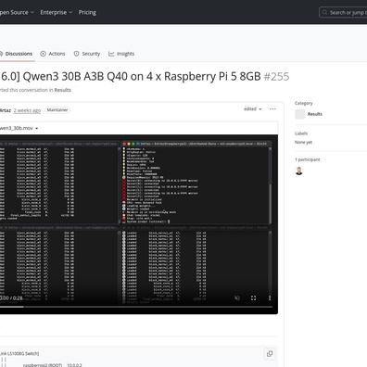The width and height of the screenshot is (367, 367).
Task: Click the '1 participant' heading
Action: point(308,159)
